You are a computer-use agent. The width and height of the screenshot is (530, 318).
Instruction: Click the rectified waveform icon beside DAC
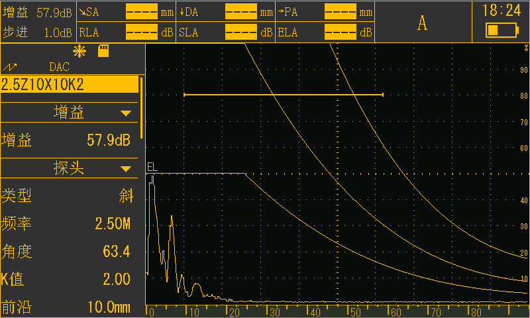coord(10,67)
